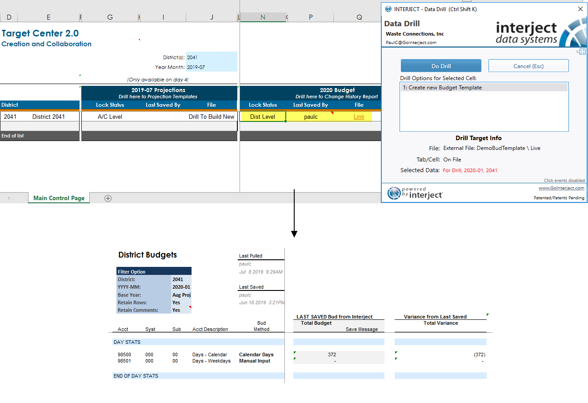Select the paulc Last Saved By cell

(x=311, y=117)
